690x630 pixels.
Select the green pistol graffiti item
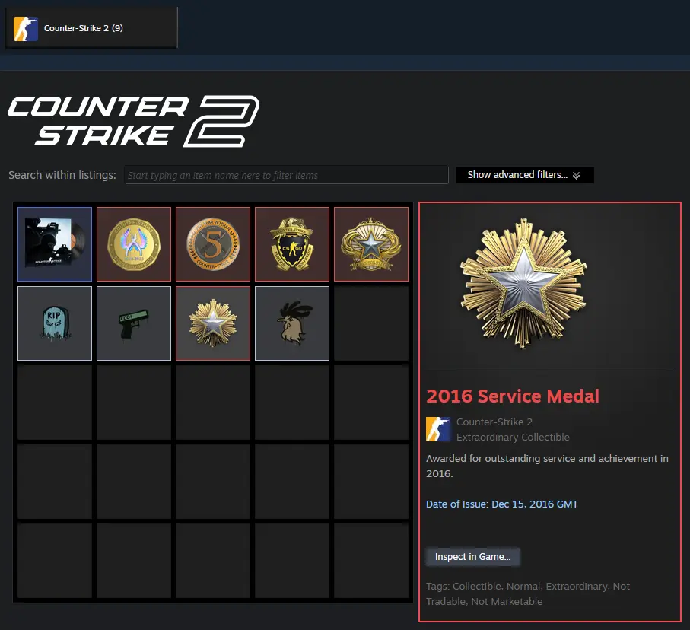(x=134, y=323)
